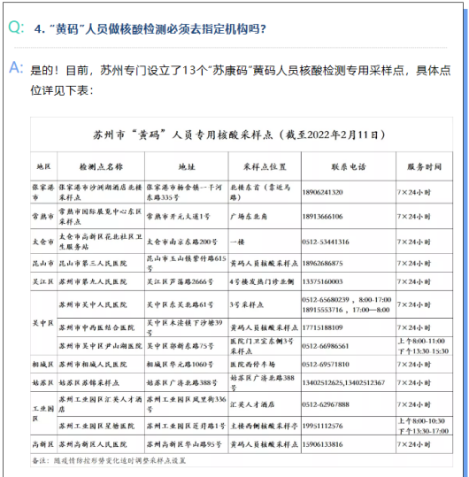Click the address "常熟市开元大道1号"
Viewport: 469px width, 477px height.
tap(178, 216)
